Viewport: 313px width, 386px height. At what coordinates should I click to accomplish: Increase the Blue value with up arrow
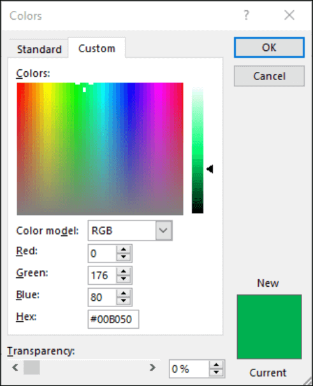coord(124,293)
